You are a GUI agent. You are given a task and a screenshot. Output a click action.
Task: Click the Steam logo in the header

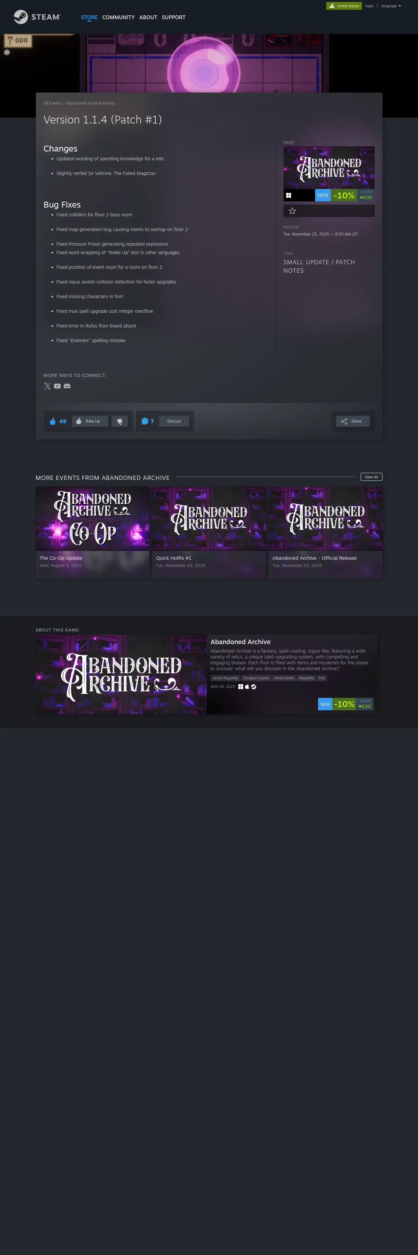click(37, 17)
